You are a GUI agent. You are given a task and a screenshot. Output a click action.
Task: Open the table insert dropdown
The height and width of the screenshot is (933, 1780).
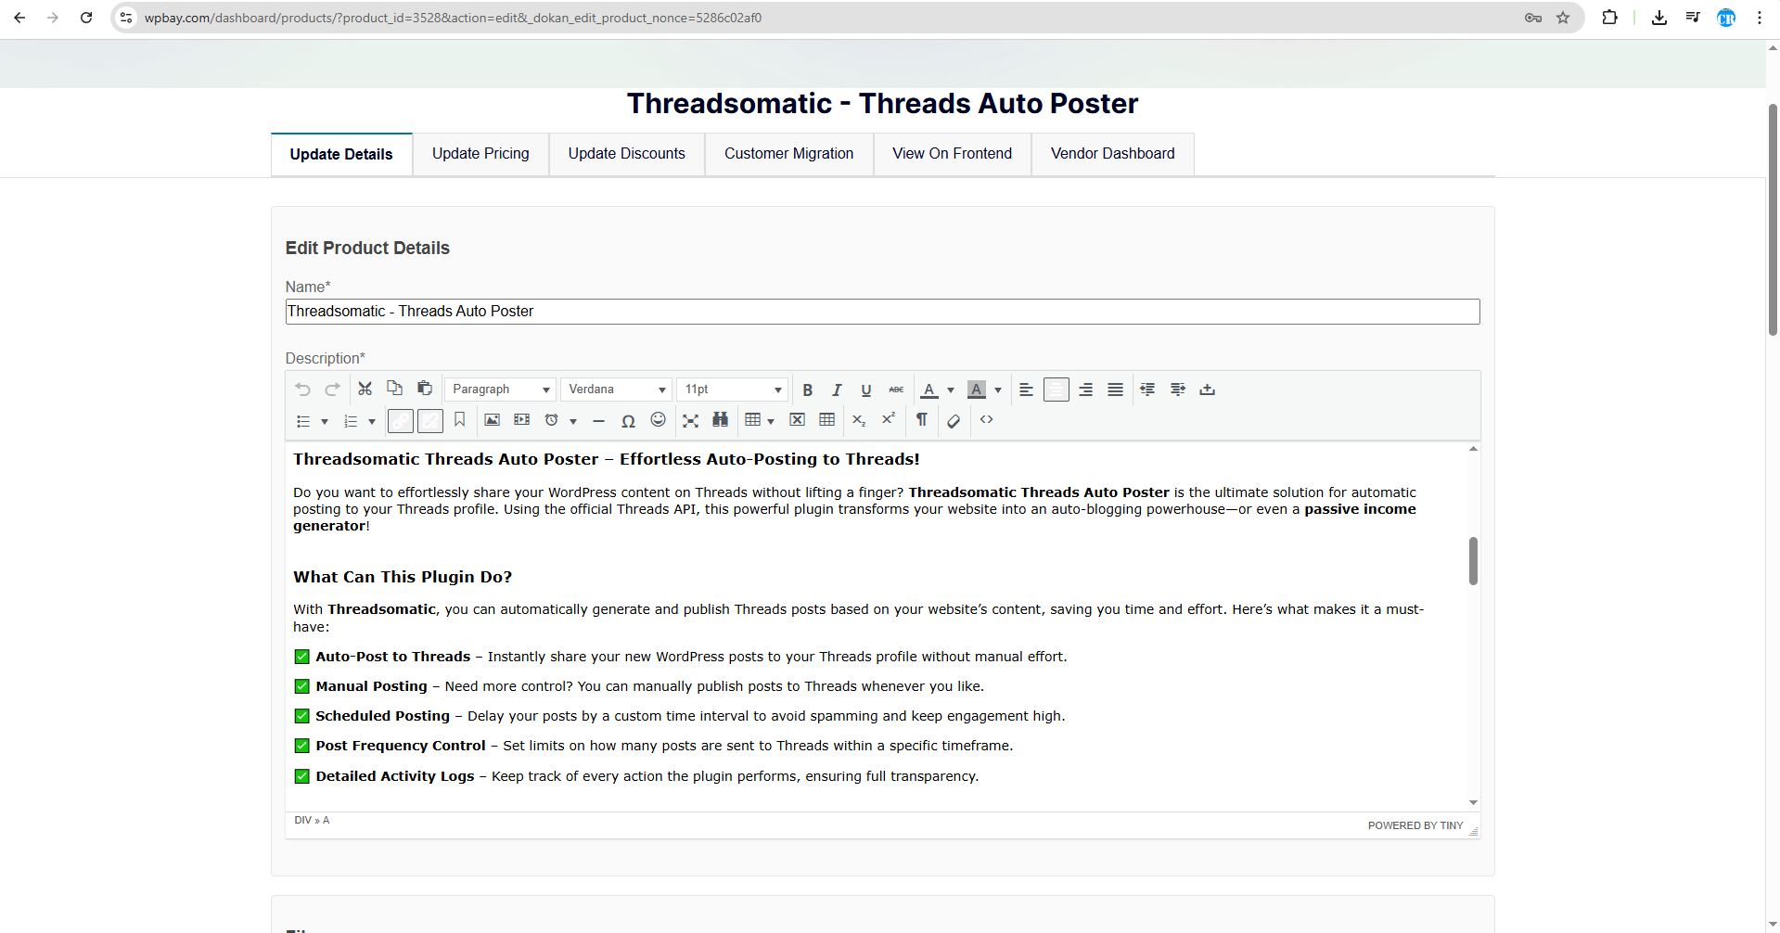click(x=760, y=420)
